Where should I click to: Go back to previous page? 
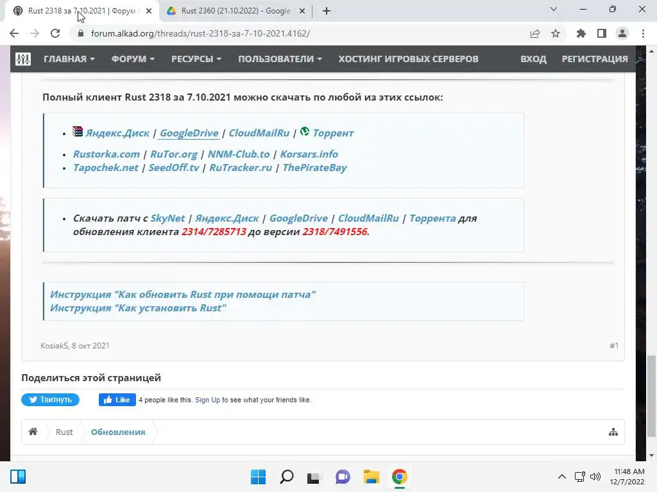click(x=14, y=33)
